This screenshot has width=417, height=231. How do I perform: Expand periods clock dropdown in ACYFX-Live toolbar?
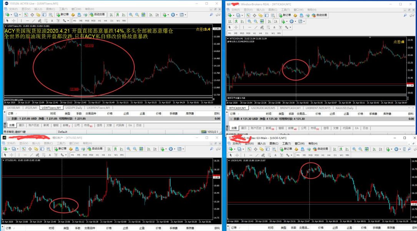(x=176, y=14)
